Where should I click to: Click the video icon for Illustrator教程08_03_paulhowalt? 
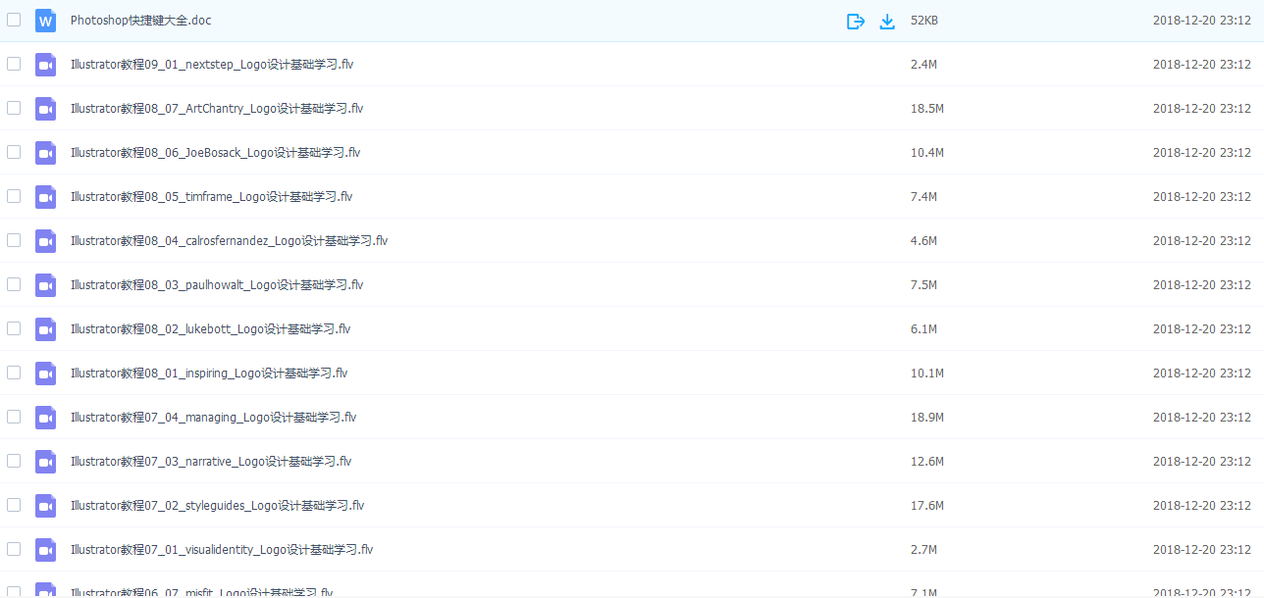(x=45, y=285)
